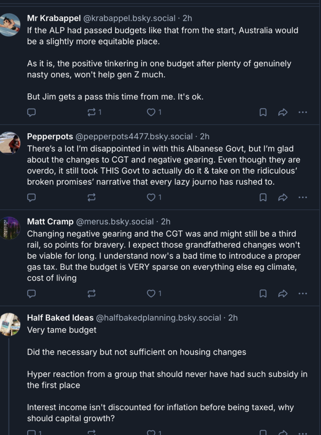Screen dimensions: 321x435
Task: Open Mr Krabappel's avatar picture
Action: 10,25
